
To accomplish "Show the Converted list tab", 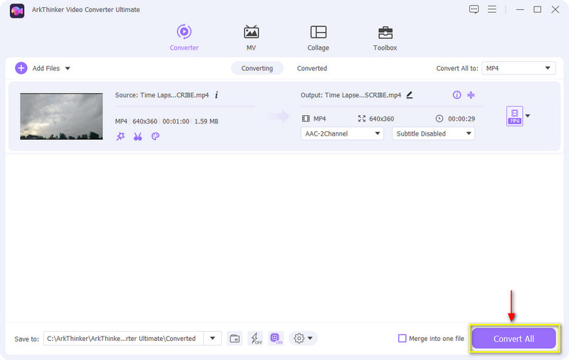I will (x=312, y=68).
